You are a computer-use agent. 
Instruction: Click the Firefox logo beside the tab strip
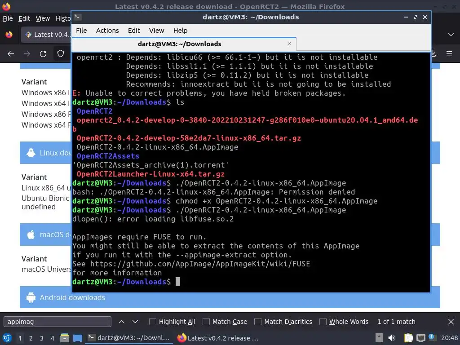9,35
